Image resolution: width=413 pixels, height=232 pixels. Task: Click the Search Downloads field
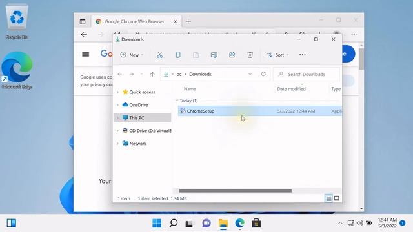[307, 74]
